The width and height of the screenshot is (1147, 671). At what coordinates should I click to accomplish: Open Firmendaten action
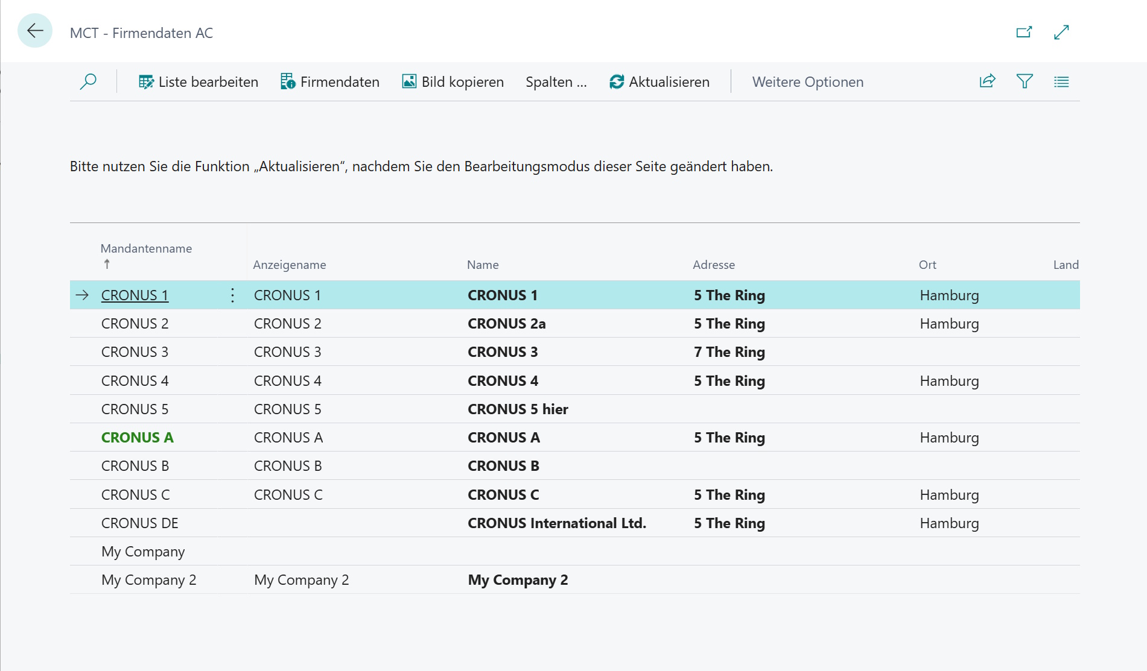[x=330, y=81]
